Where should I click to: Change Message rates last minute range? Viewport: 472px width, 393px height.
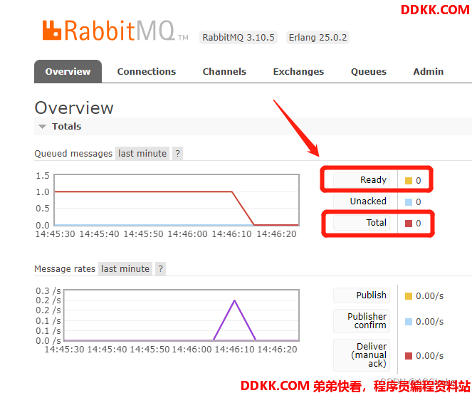125,268
